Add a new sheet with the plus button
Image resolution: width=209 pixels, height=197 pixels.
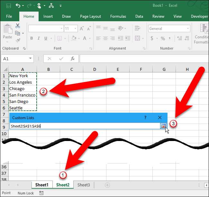tap(107, 185)
